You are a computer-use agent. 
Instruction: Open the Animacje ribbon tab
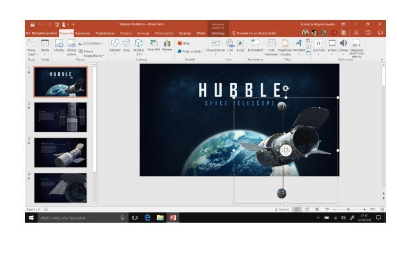point(143,33)
